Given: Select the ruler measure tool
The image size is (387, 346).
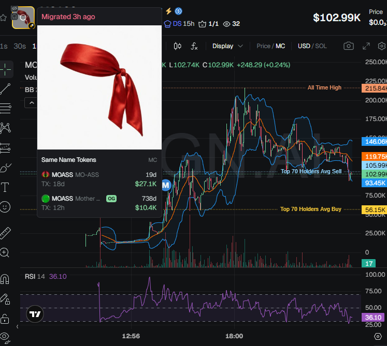Looking at the screenshot, I should [x=5, y=233].
